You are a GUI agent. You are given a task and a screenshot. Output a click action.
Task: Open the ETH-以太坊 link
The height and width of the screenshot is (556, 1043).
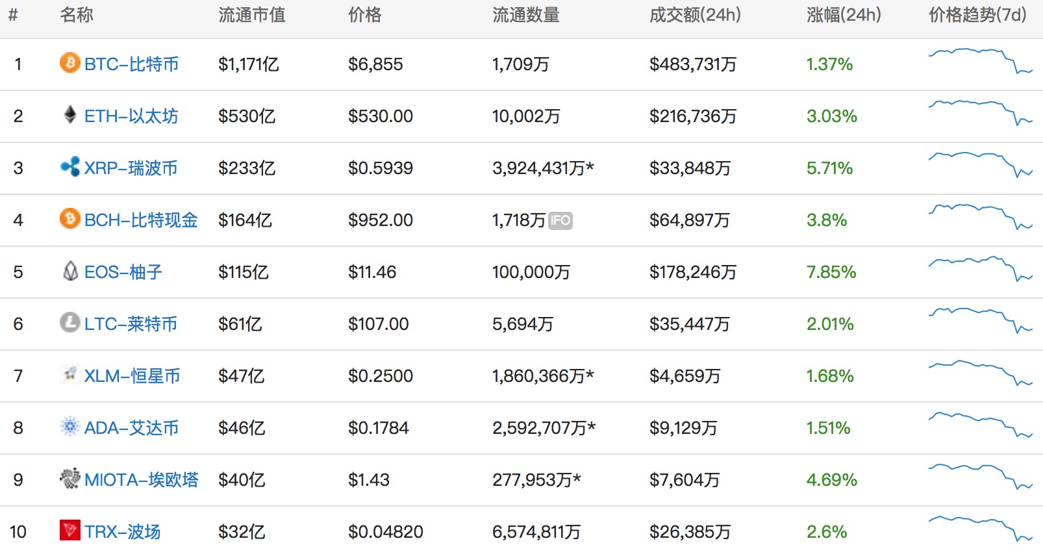click(131, 116)
